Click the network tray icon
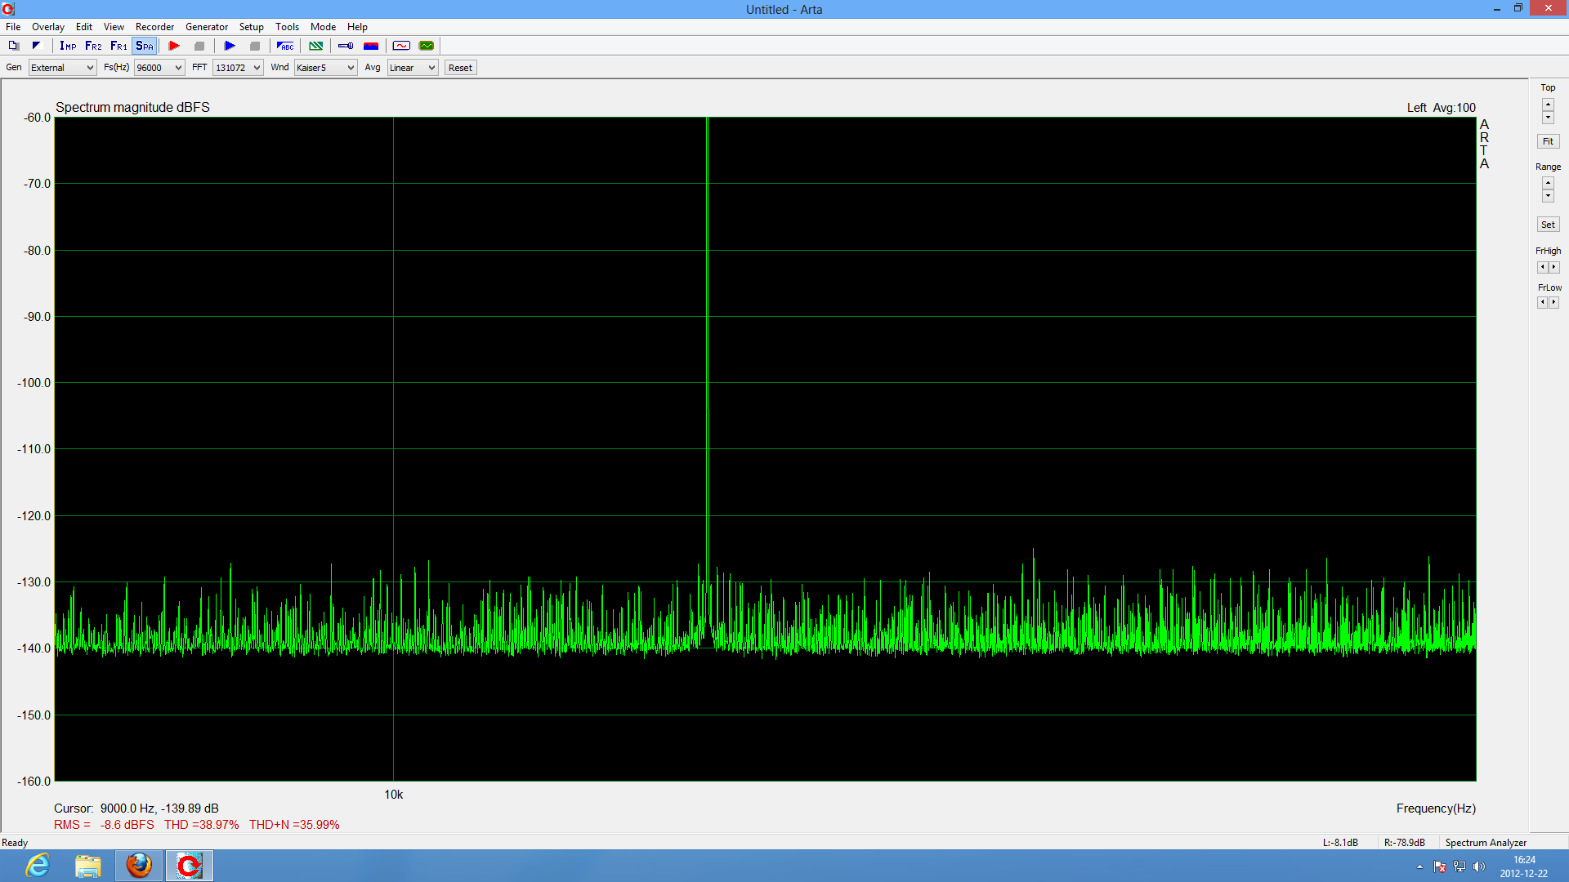Viewport: 1569px width, 882px height. point(1459,866)
